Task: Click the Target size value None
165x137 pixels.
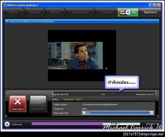Action: 84,109
